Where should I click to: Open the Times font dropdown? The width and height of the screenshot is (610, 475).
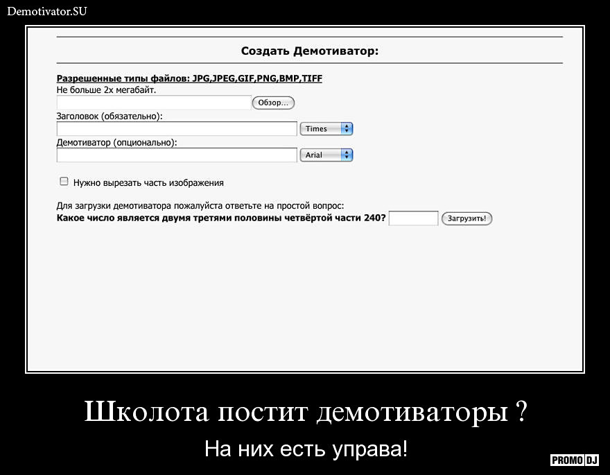(326, 129)
